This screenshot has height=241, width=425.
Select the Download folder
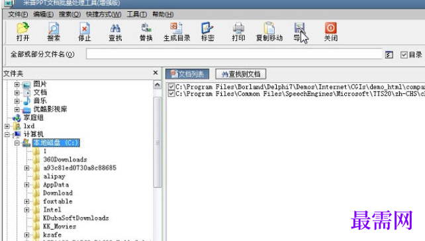(58, 193)
